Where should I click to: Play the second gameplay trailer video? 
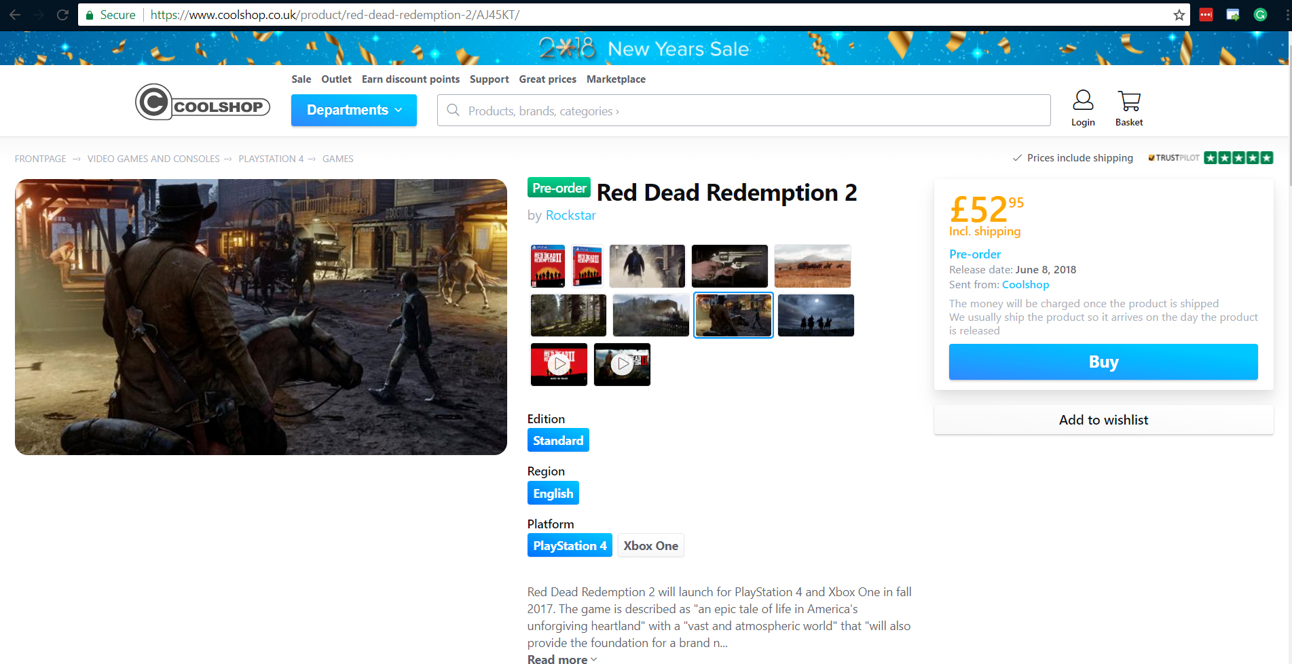tap(622, 364)
